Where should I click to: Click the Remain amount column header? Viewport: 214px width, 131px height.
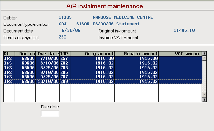click(x=136, y=54)
